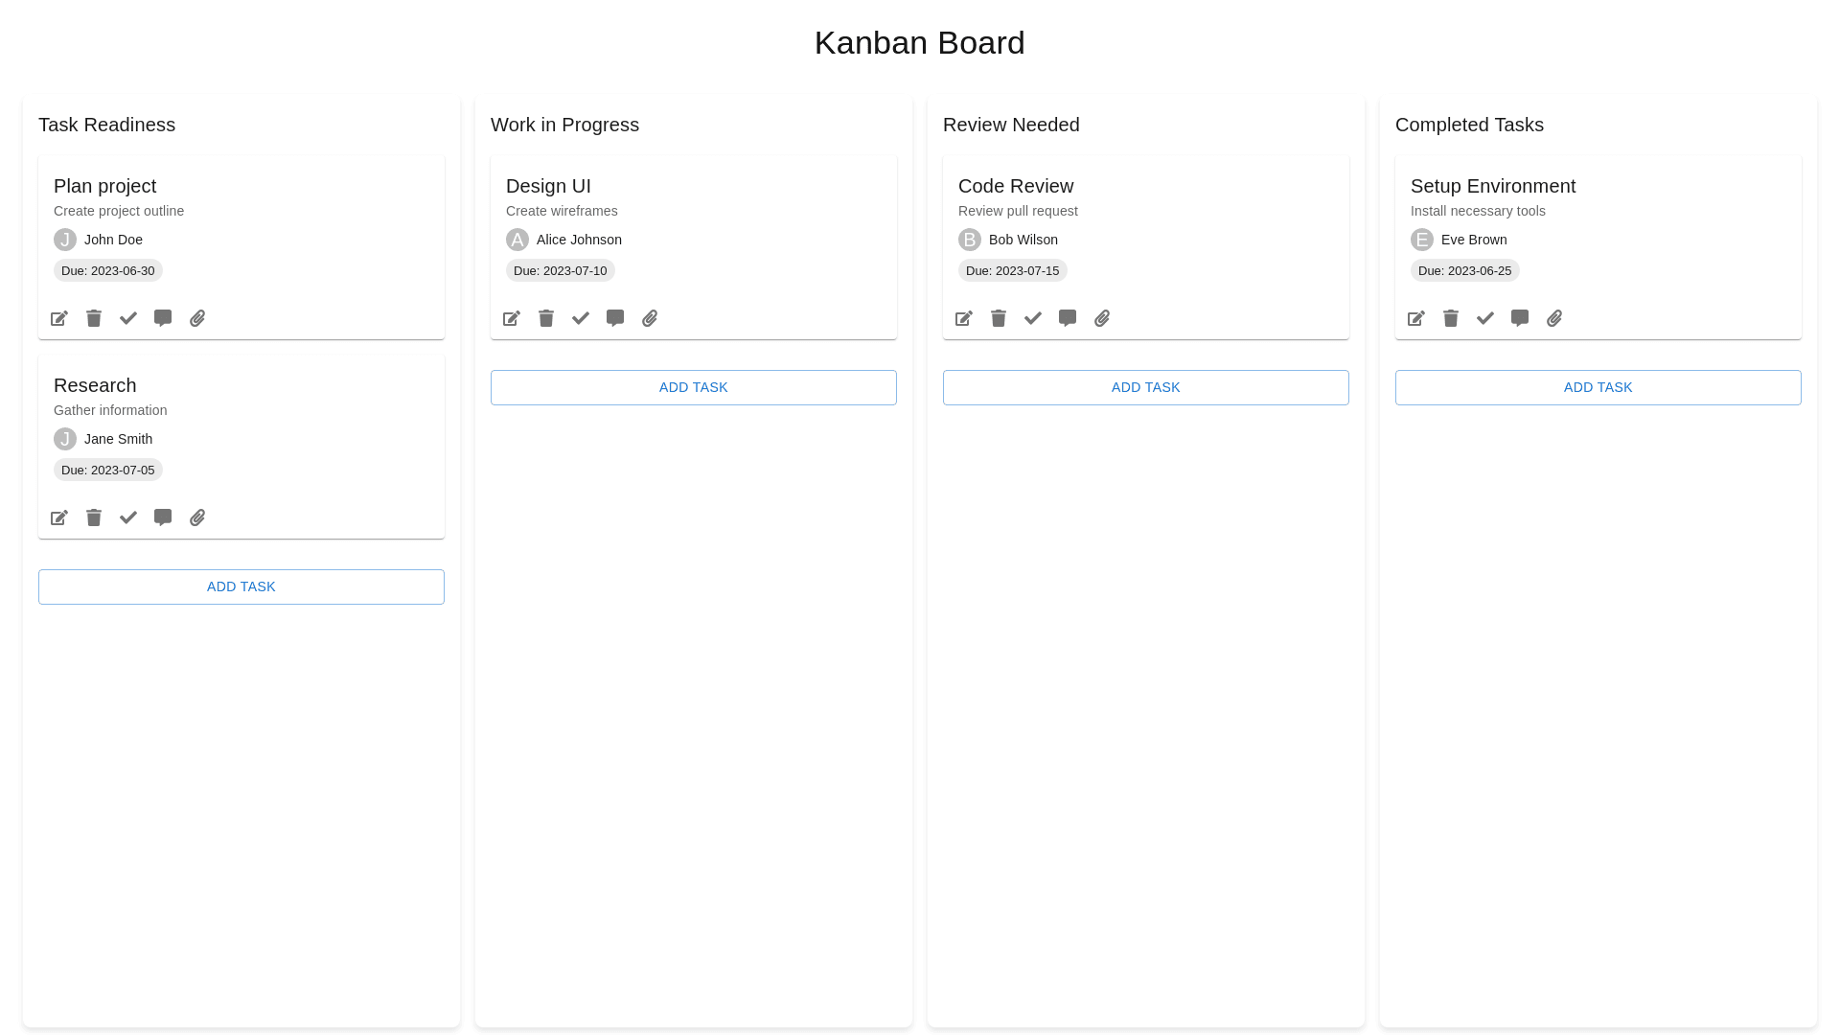
Task: Click edit icon on Plan project card
Action: [59, 318]
